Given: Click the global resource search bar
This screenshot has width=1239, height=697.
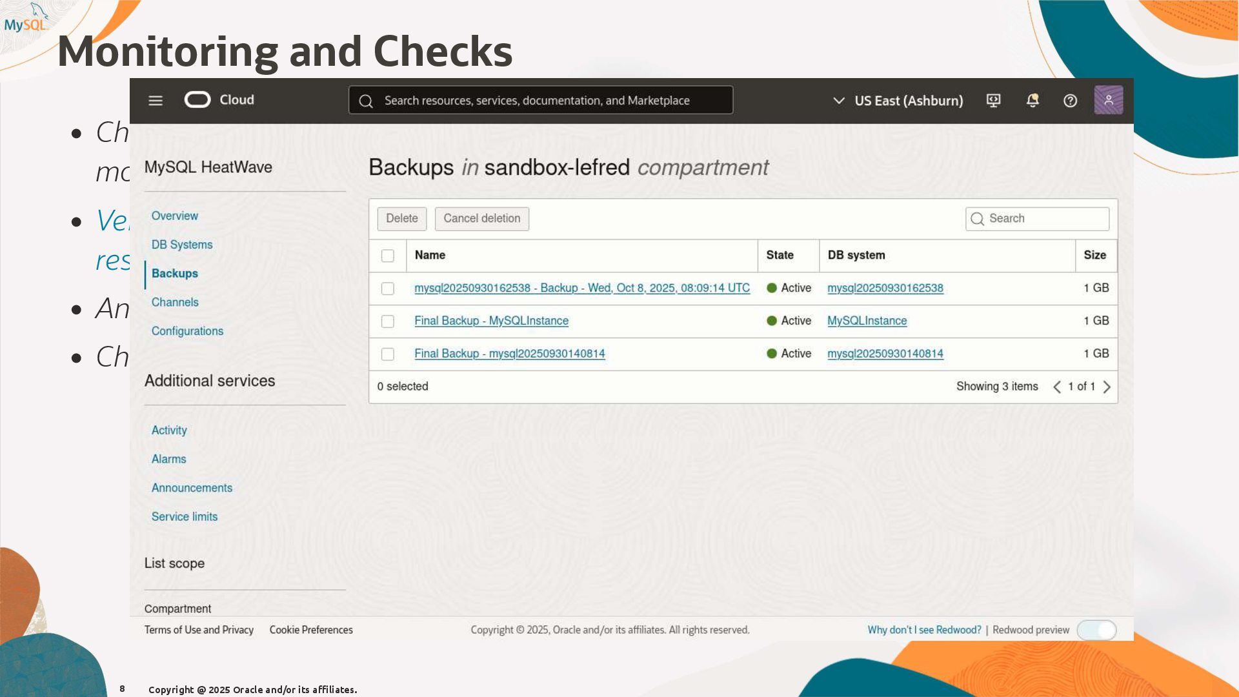Looking at the screenshot, I should click(x=541, y=101).
